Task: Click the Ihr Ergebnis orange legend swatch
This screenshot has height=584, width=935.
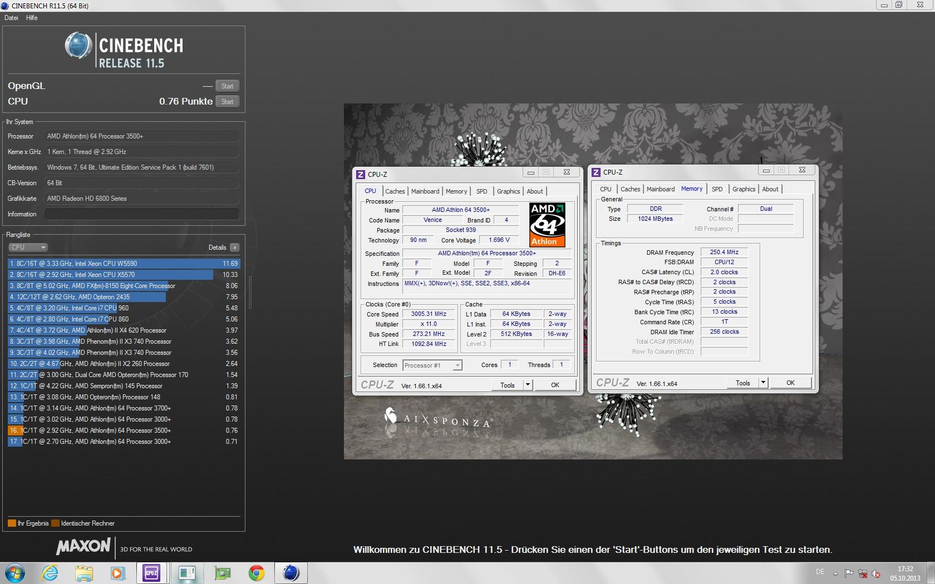Action: [x=12, y=523]
